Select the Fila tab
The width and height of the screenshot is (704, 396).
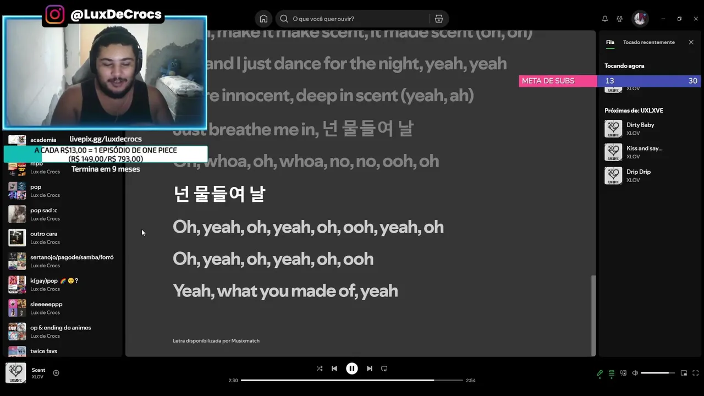[x=610, y=42]
